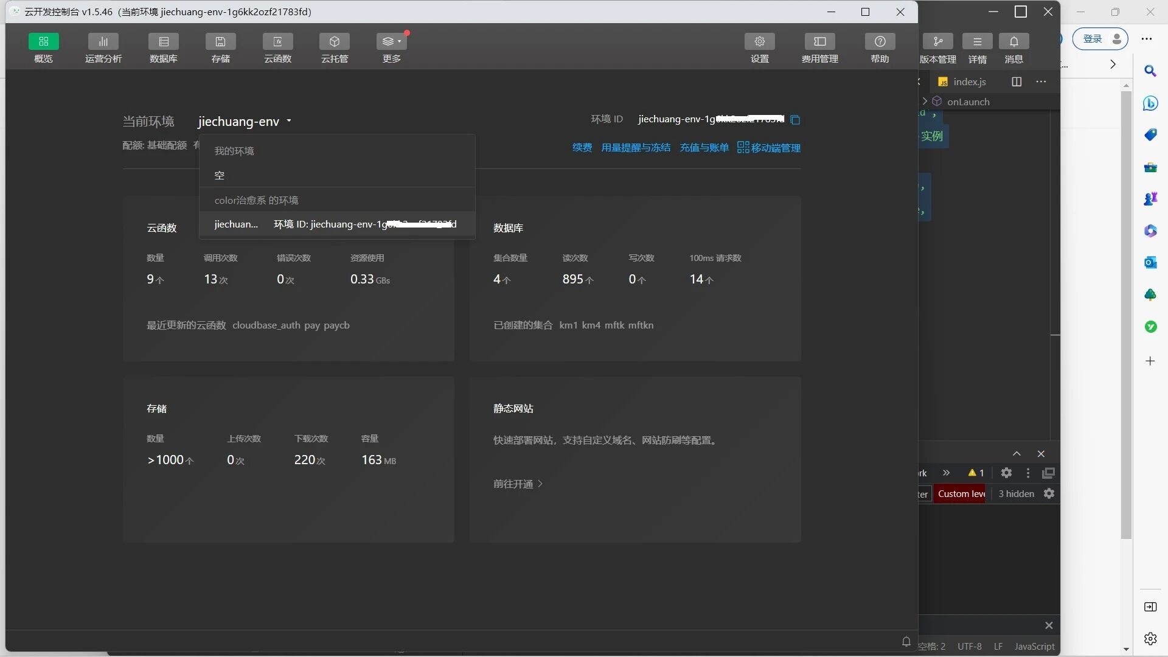
Task: Click the 续费 renew link
Action: [x=582, y=148]
